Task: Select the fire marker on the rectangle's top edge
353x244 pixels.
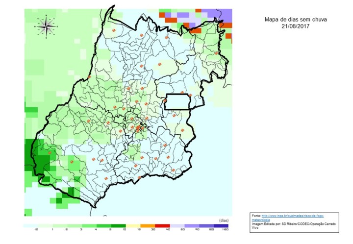Action: tap(182, 93)
